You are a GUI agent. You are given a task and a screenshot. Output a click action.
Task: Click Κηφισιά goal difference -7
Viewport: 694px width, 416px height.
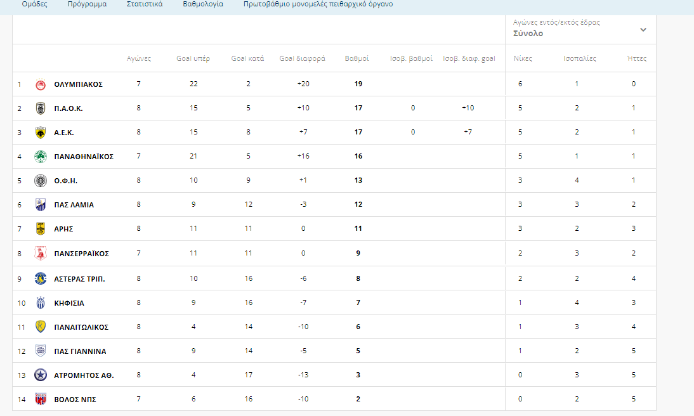pos(303,302)
